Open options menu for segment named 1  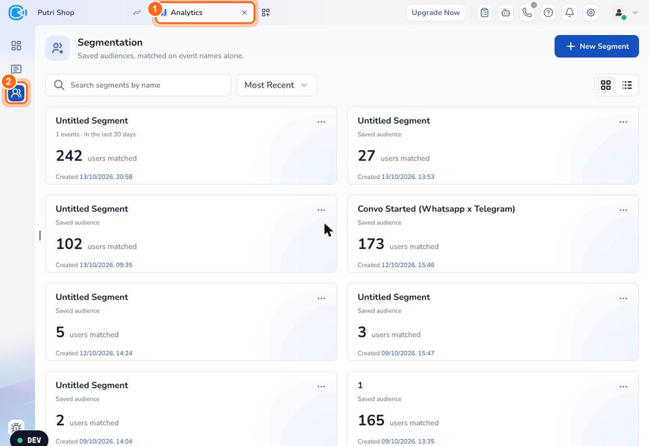(623, 387)
